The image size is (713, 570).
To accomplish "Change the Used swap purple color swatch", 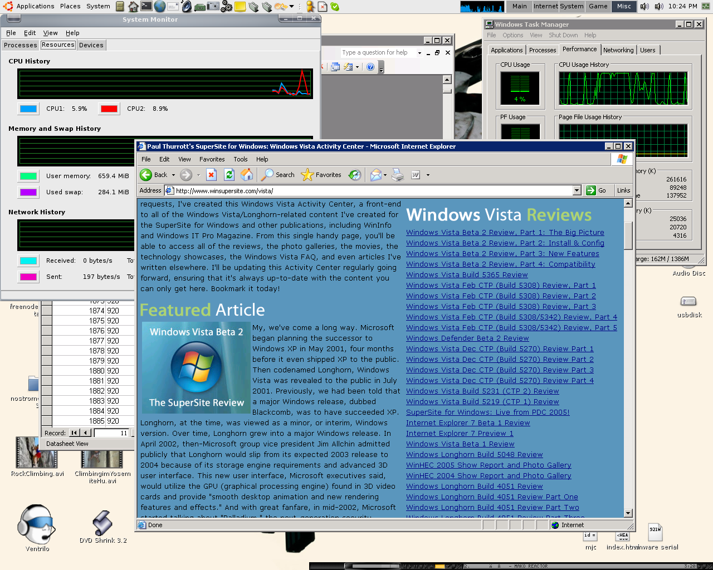I will click(x=28, y=192).
